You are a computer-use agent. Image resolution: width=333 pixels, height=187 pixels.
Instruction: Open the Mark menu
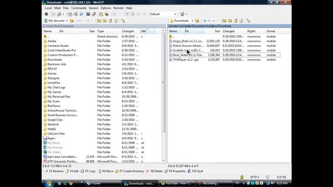57,8
